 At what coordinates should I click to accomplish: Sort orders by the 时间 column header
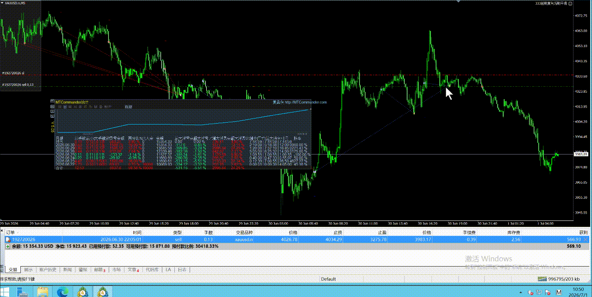(x=137, y=233)
